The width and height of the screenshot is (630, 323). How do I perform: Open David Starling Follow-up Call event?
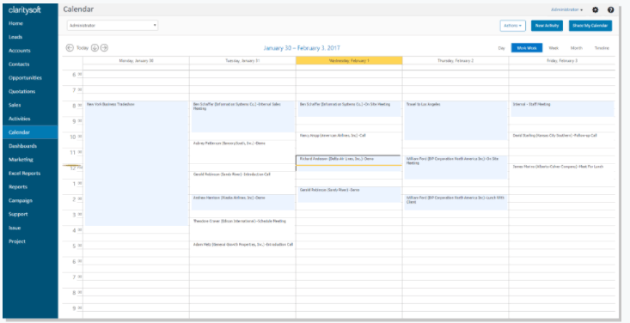[x=562, y=140]
